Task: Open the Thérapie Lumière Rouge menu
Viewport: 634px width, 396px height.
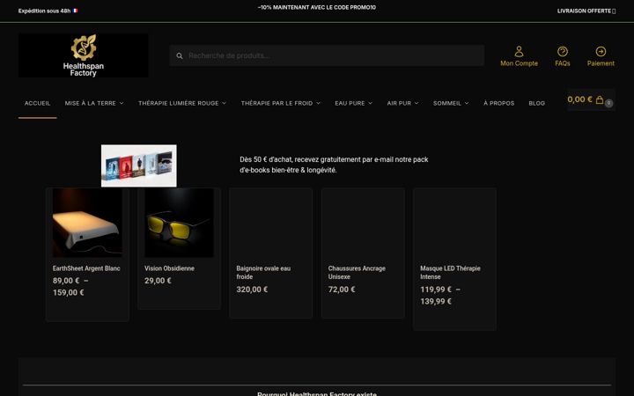Action: (x=178, y=104)
